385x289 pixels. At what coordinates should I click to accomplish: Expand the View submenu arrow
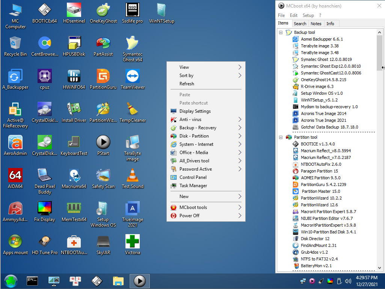240,67
